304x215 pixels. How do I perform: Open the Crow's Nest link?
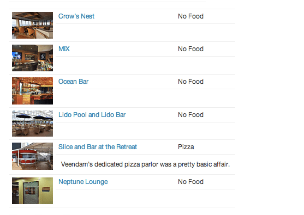76,16
